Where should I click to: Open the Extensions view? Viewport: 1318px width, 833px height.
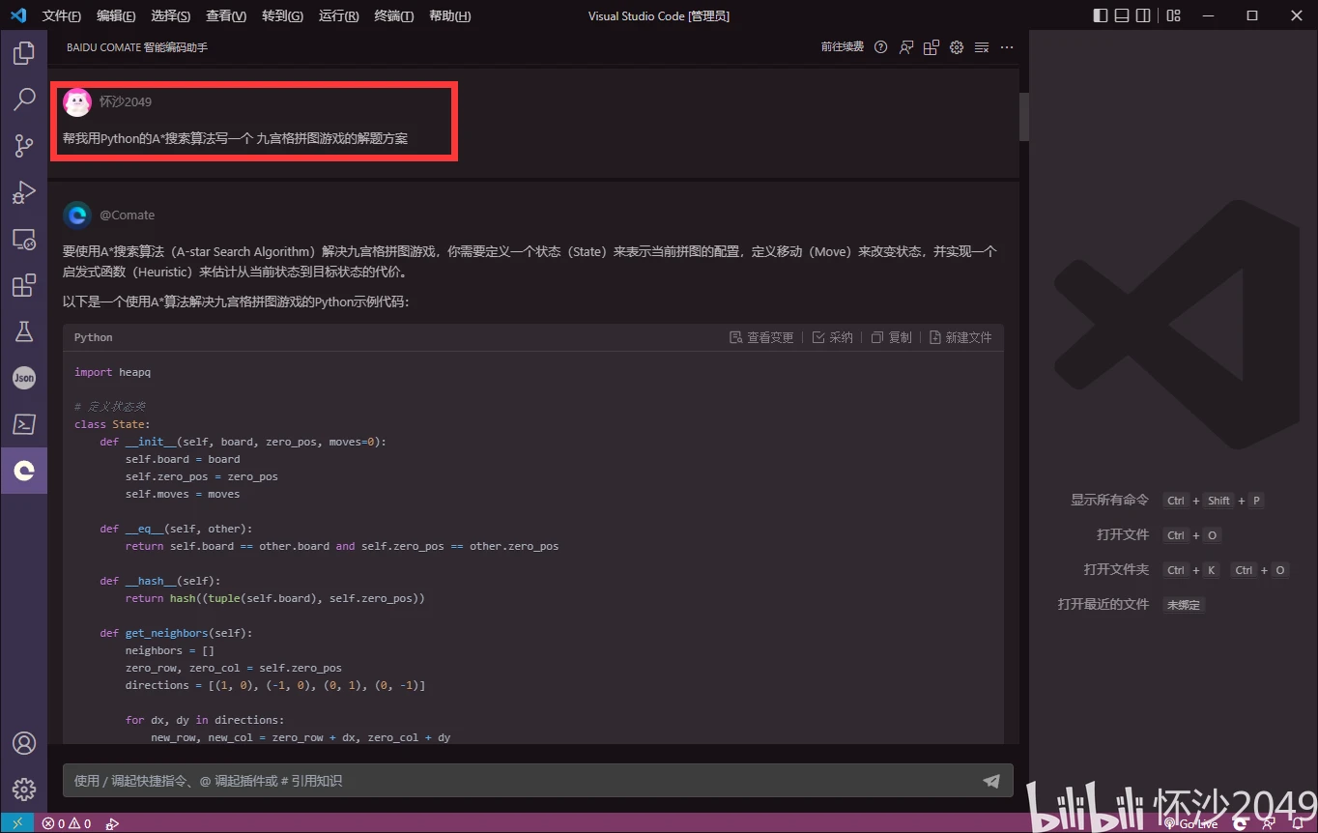pyautogui.click(x=24, y=285)
